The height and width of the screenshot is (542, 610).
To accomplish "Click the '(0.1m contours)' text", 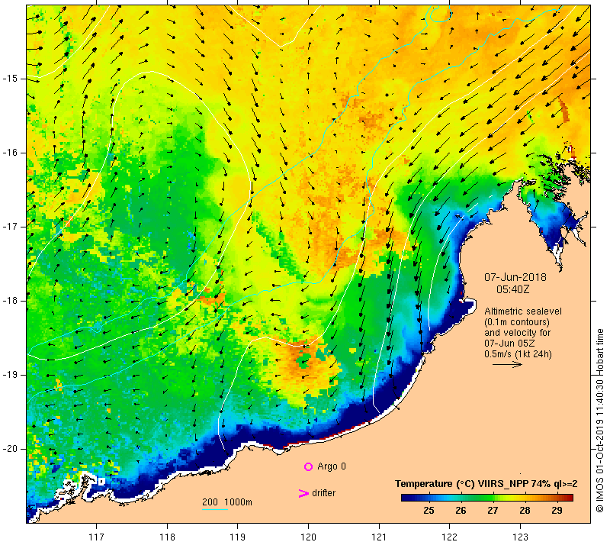I will [x=517, y=322].
